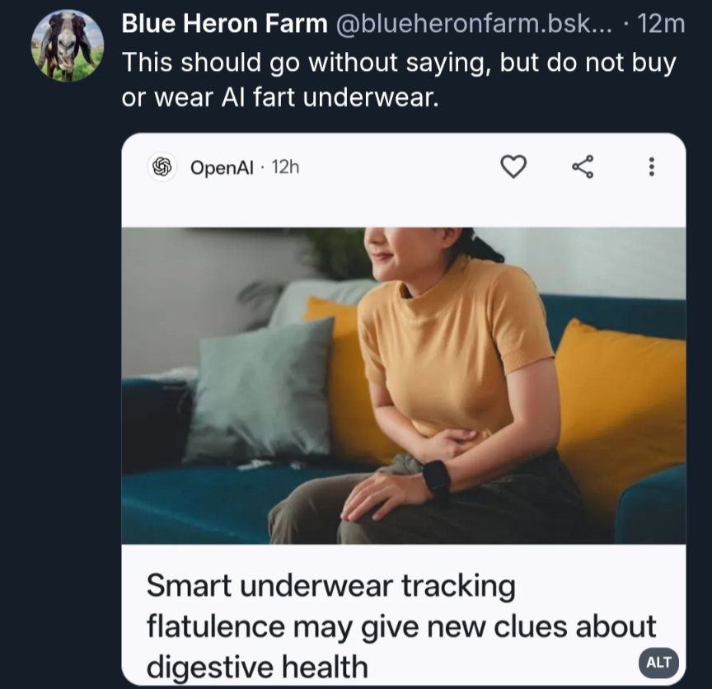Open the three-dot more options menu
The image size is (712, 689).
652,166
